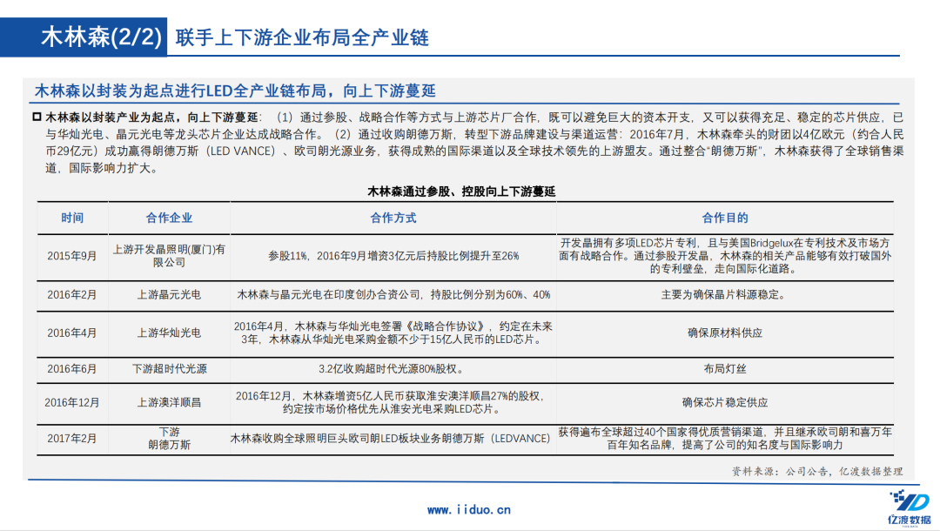940x531 pixels.
Task: Click the cell about 超过40个国家得优质营销渠道
Action: click(x=725, y=439)
